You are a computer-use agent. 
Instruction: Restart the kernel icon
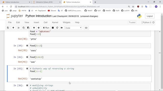click(57, 28)
